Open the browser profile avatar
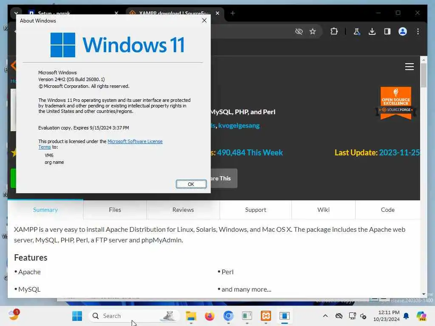The height and width of the screenshot is (326, 435). [403, 31]
